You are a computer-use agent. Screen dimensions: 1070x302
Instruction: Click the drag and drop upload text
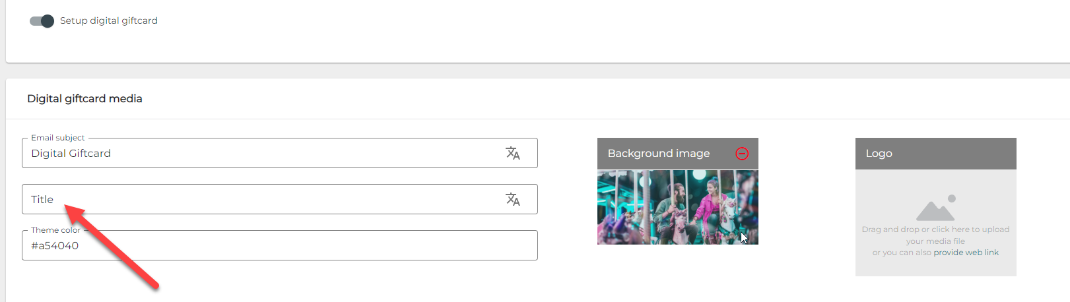[x=935, y=229]
